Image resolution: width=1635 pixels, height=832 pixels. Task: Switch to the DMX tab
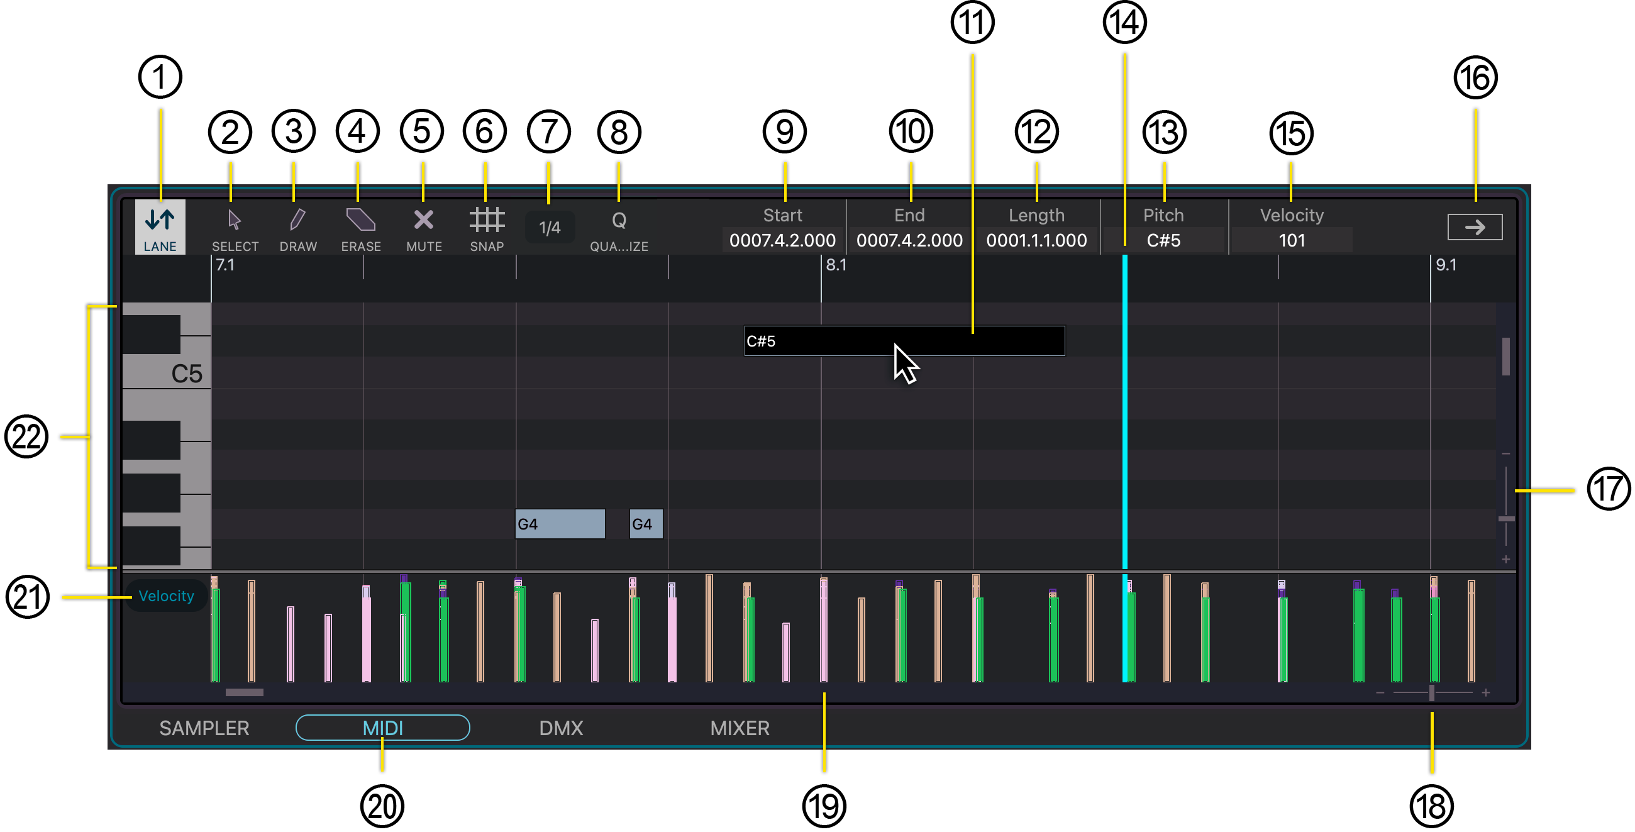(560, 728)
